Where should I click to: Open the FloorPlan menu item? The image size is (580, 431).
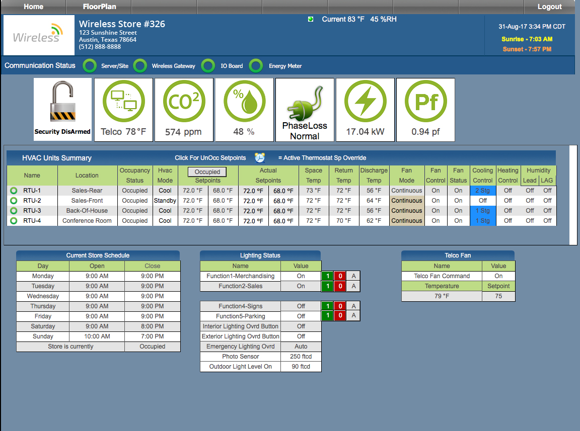[x=99, y=7]
